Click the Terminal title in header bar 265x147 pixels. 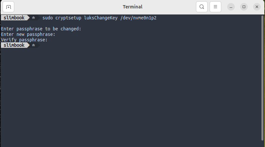(132, 7)
